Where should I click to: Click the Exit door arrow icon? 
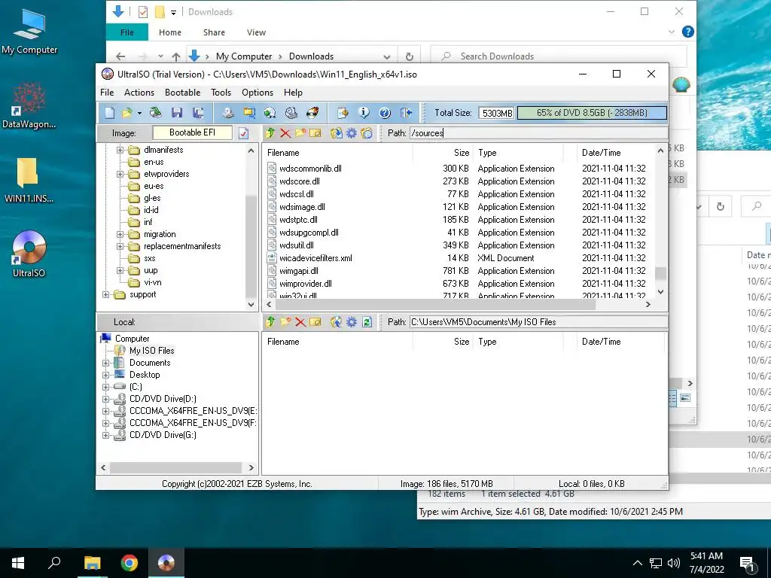pos(406,113)
